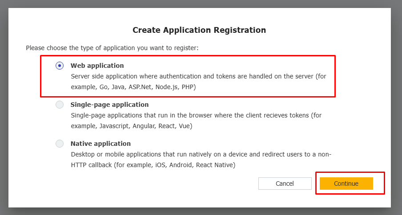Click the 'Create Application Registration' dialog title
This screenshot has height=215, width=402.
pyautogui.click(x=199, y=30)
